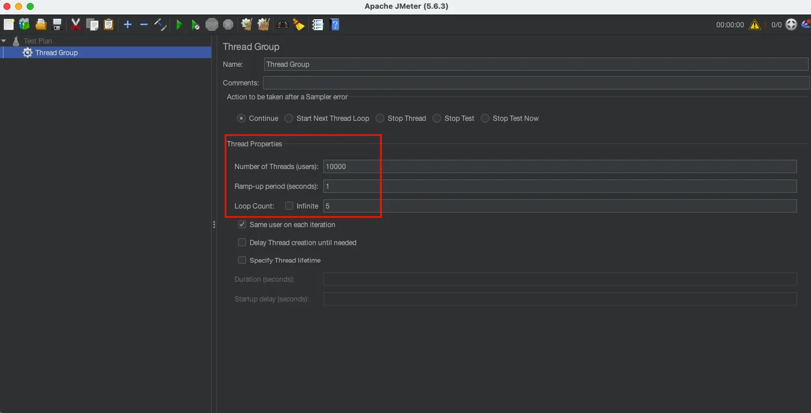Click the split pane divider handle dots

(214, 224)
